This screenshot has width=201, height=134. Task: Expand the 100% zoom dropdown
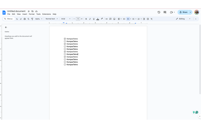[39, 19]
